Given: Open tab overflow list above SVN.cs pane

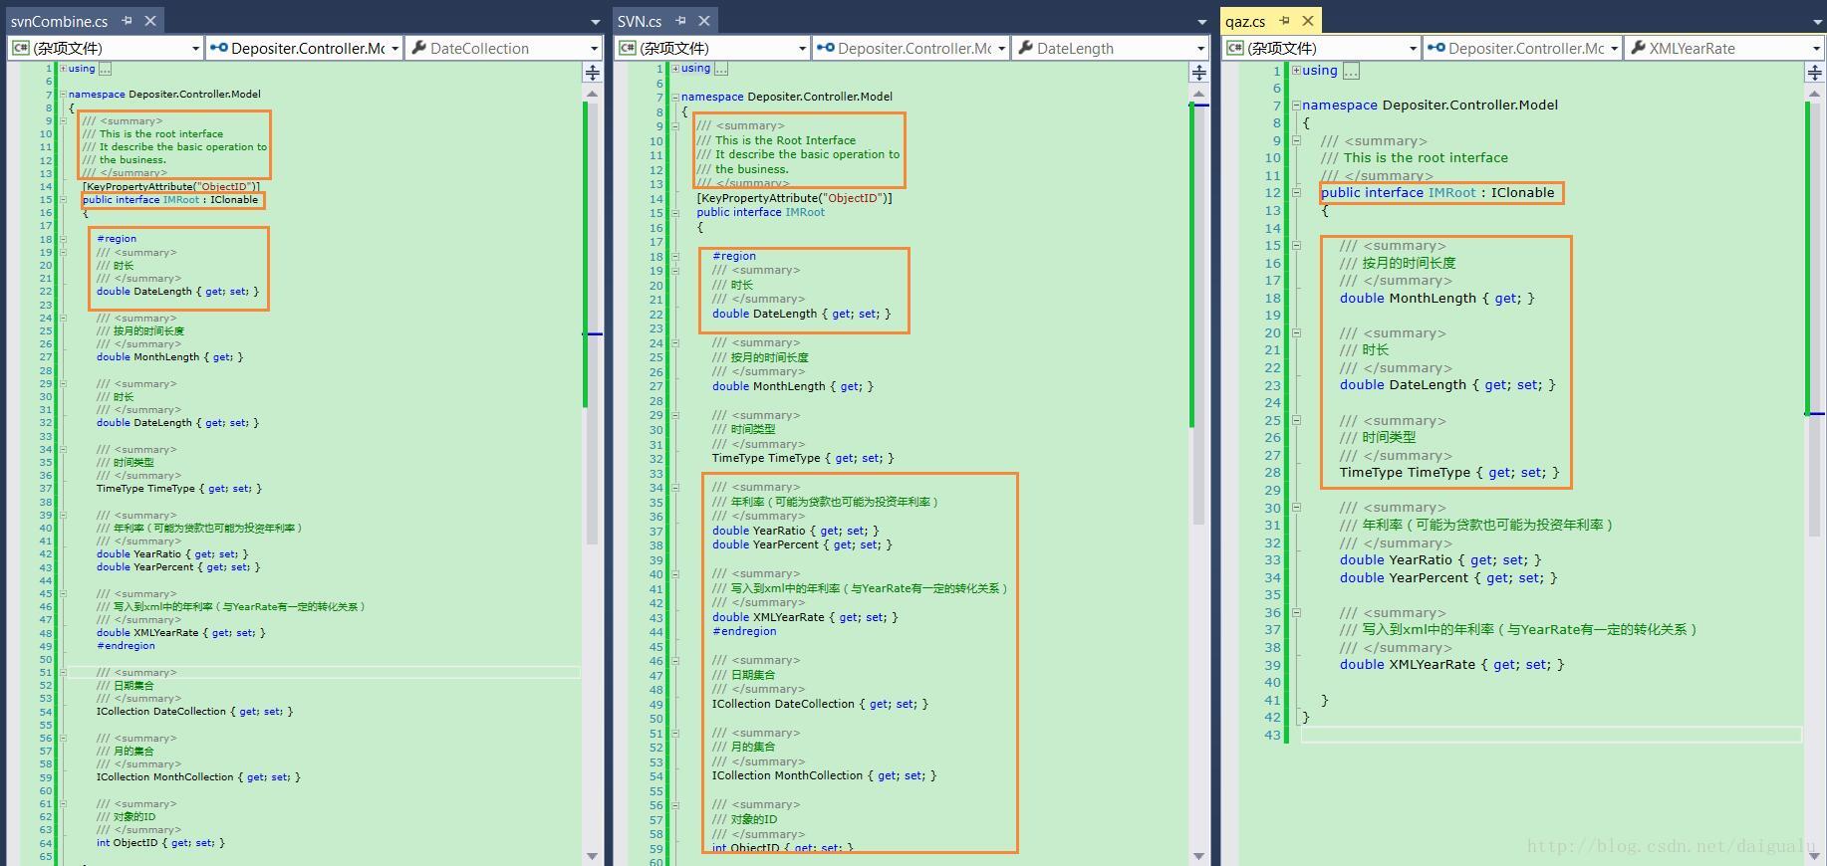Looking at the screenshot, I should [1201, 22].
